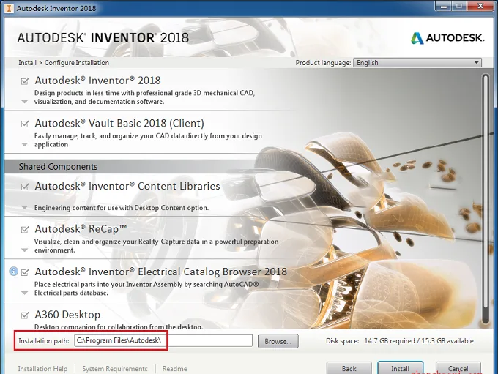Image resolution: width=498 pixels, height=374 pixels.
Task: Click the Back button
Action: [x=349, y=368]
